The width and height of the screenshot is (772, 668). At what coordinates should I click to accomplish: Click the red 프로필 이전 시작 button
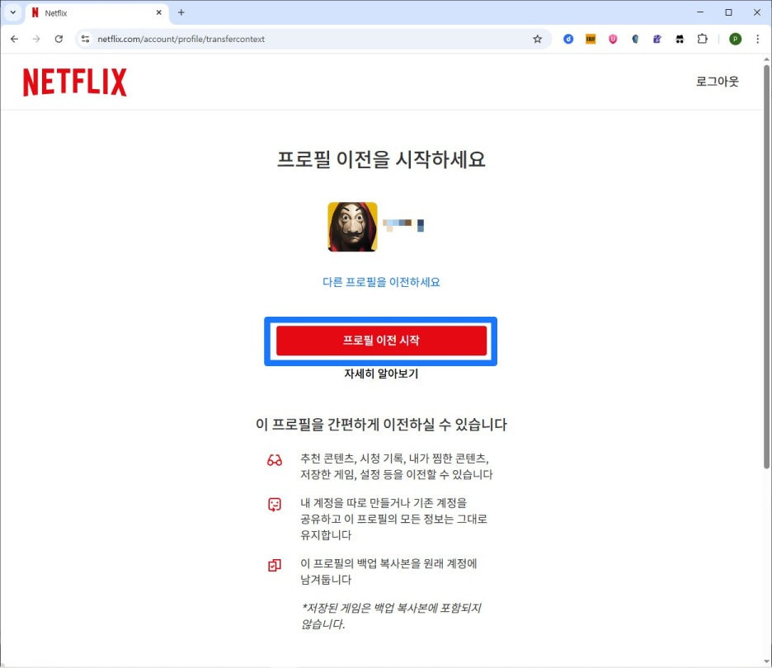coord(381,341)
